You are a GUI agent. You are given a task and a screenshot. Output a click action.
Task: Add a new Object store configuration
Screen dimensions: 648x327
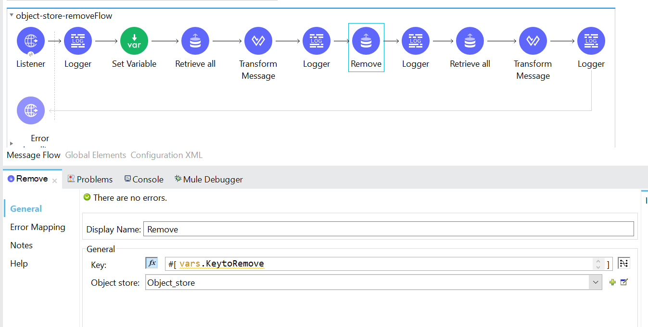(x=612, y=282)
